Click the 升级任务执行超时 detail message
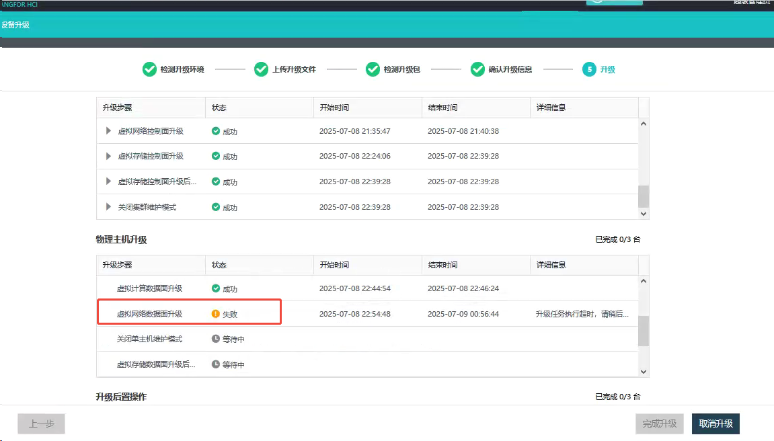Viewport: 774px width, 441px height. pyautogui.click(x=582, y=314)
